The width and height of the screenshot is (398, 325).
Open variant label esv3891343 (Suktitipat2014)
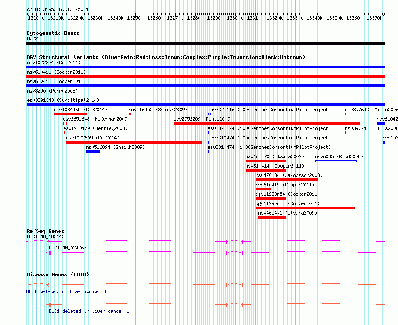click(x=63, y=100)
